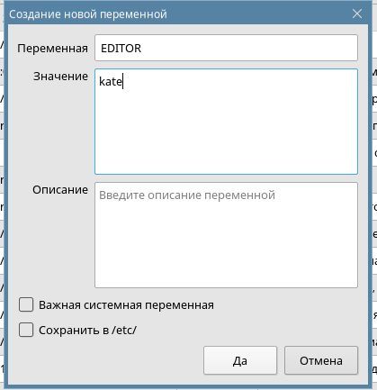Click the Значение label
Viewport: 377px width, 390px height.
click(x=60, y=77)
